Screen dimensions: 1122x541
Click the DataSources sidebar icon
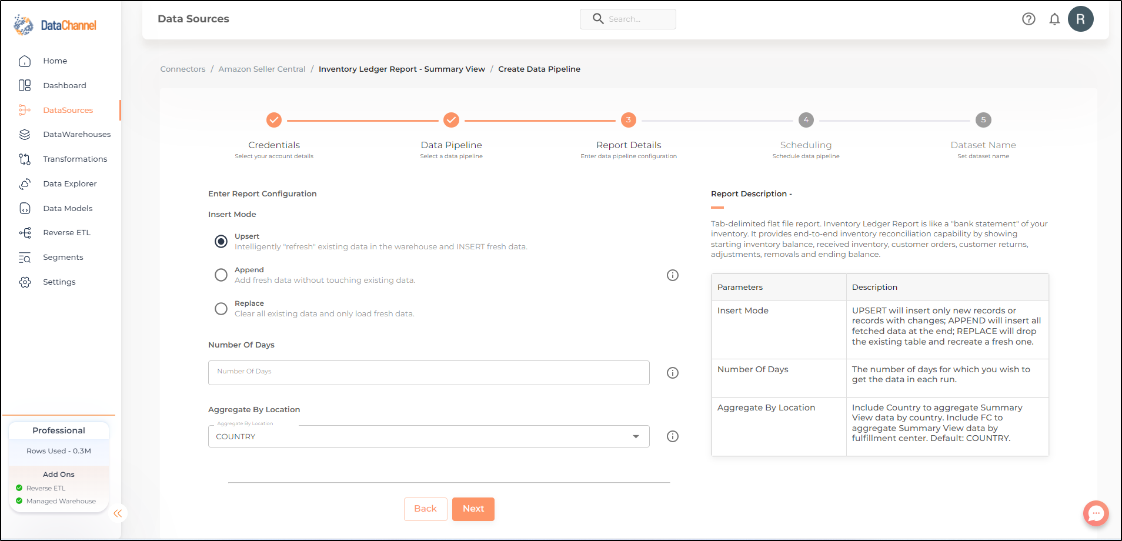tap(25, 110)
